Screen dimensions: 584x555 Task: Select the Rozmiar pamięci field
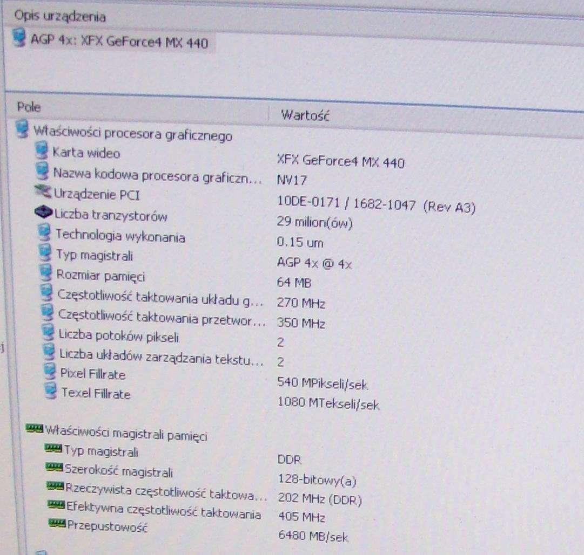pos(100,276)
